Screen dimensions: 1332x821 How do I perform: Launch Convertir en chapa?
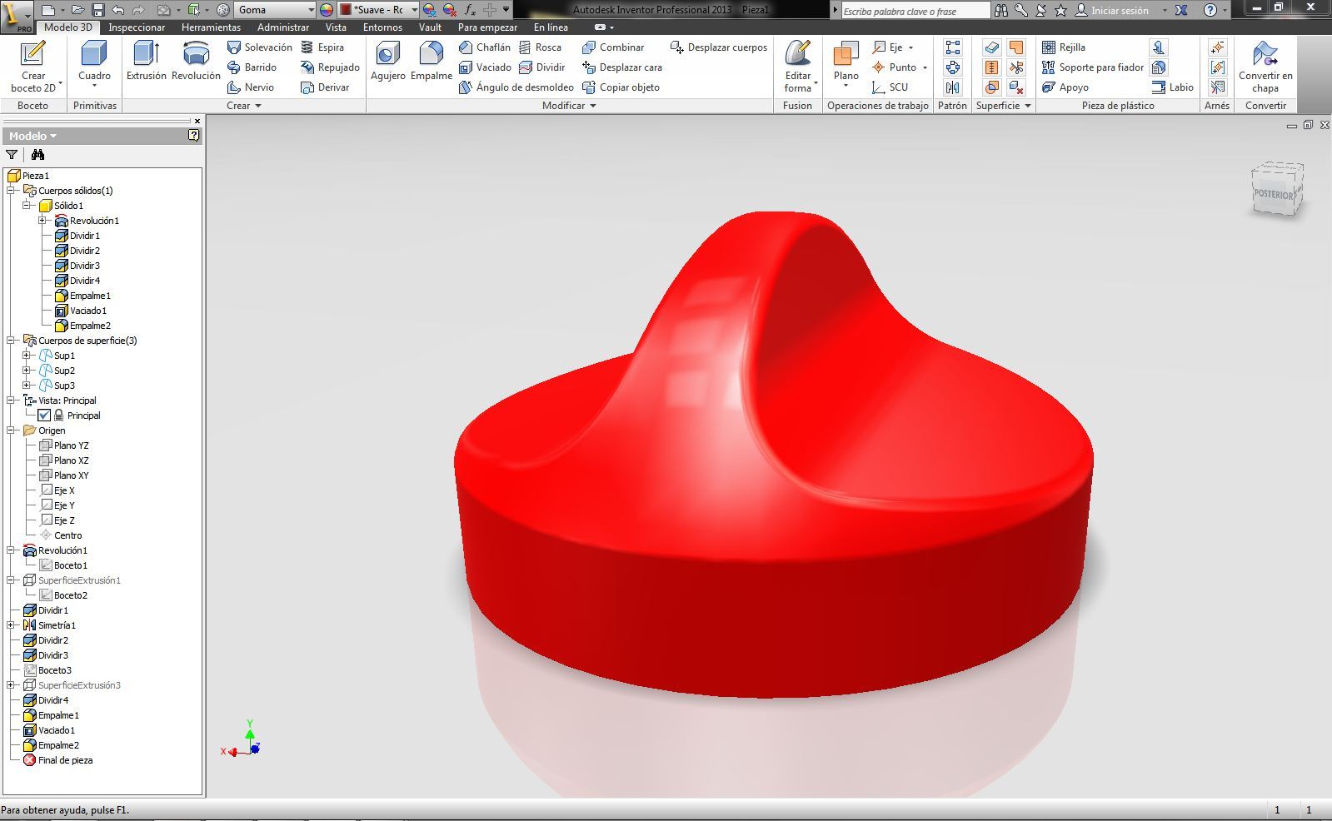[1265, 67]
